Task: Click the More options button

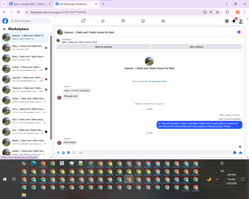Action: pyautogui.click(x=197, y=47)
